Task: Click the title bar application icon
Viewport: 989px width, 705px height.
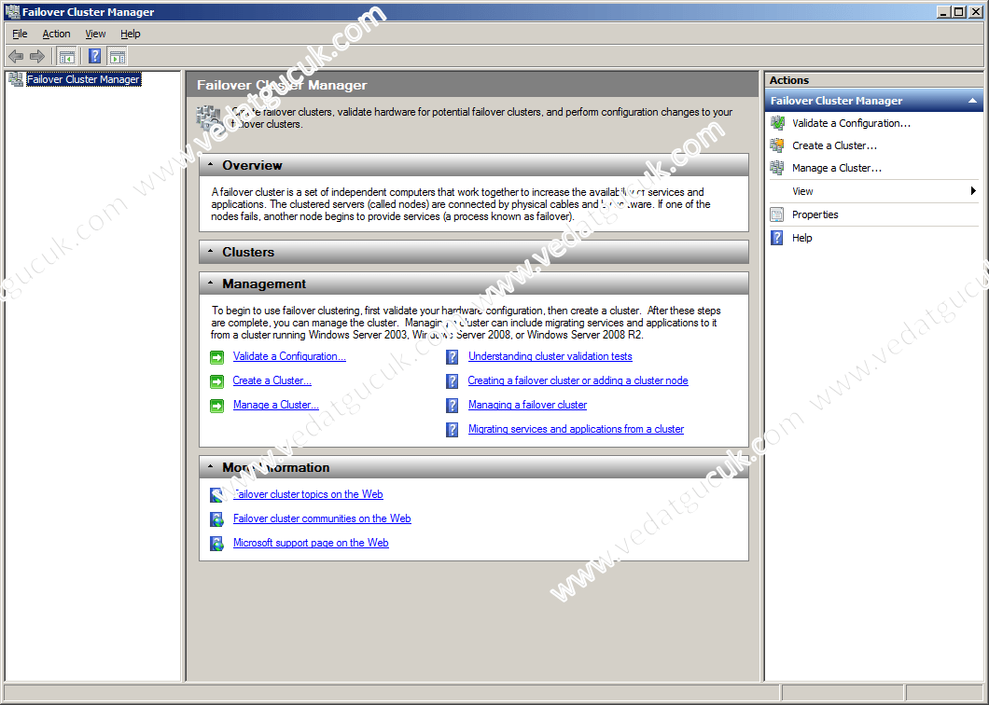Action: [x=12, y=11]
